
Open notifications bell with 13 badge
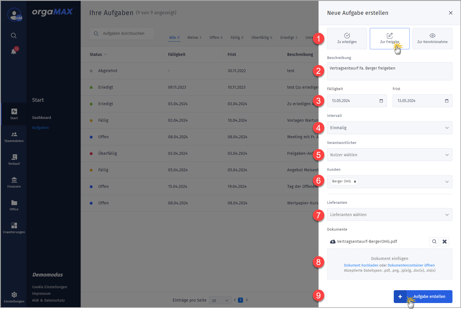(14, 51)
